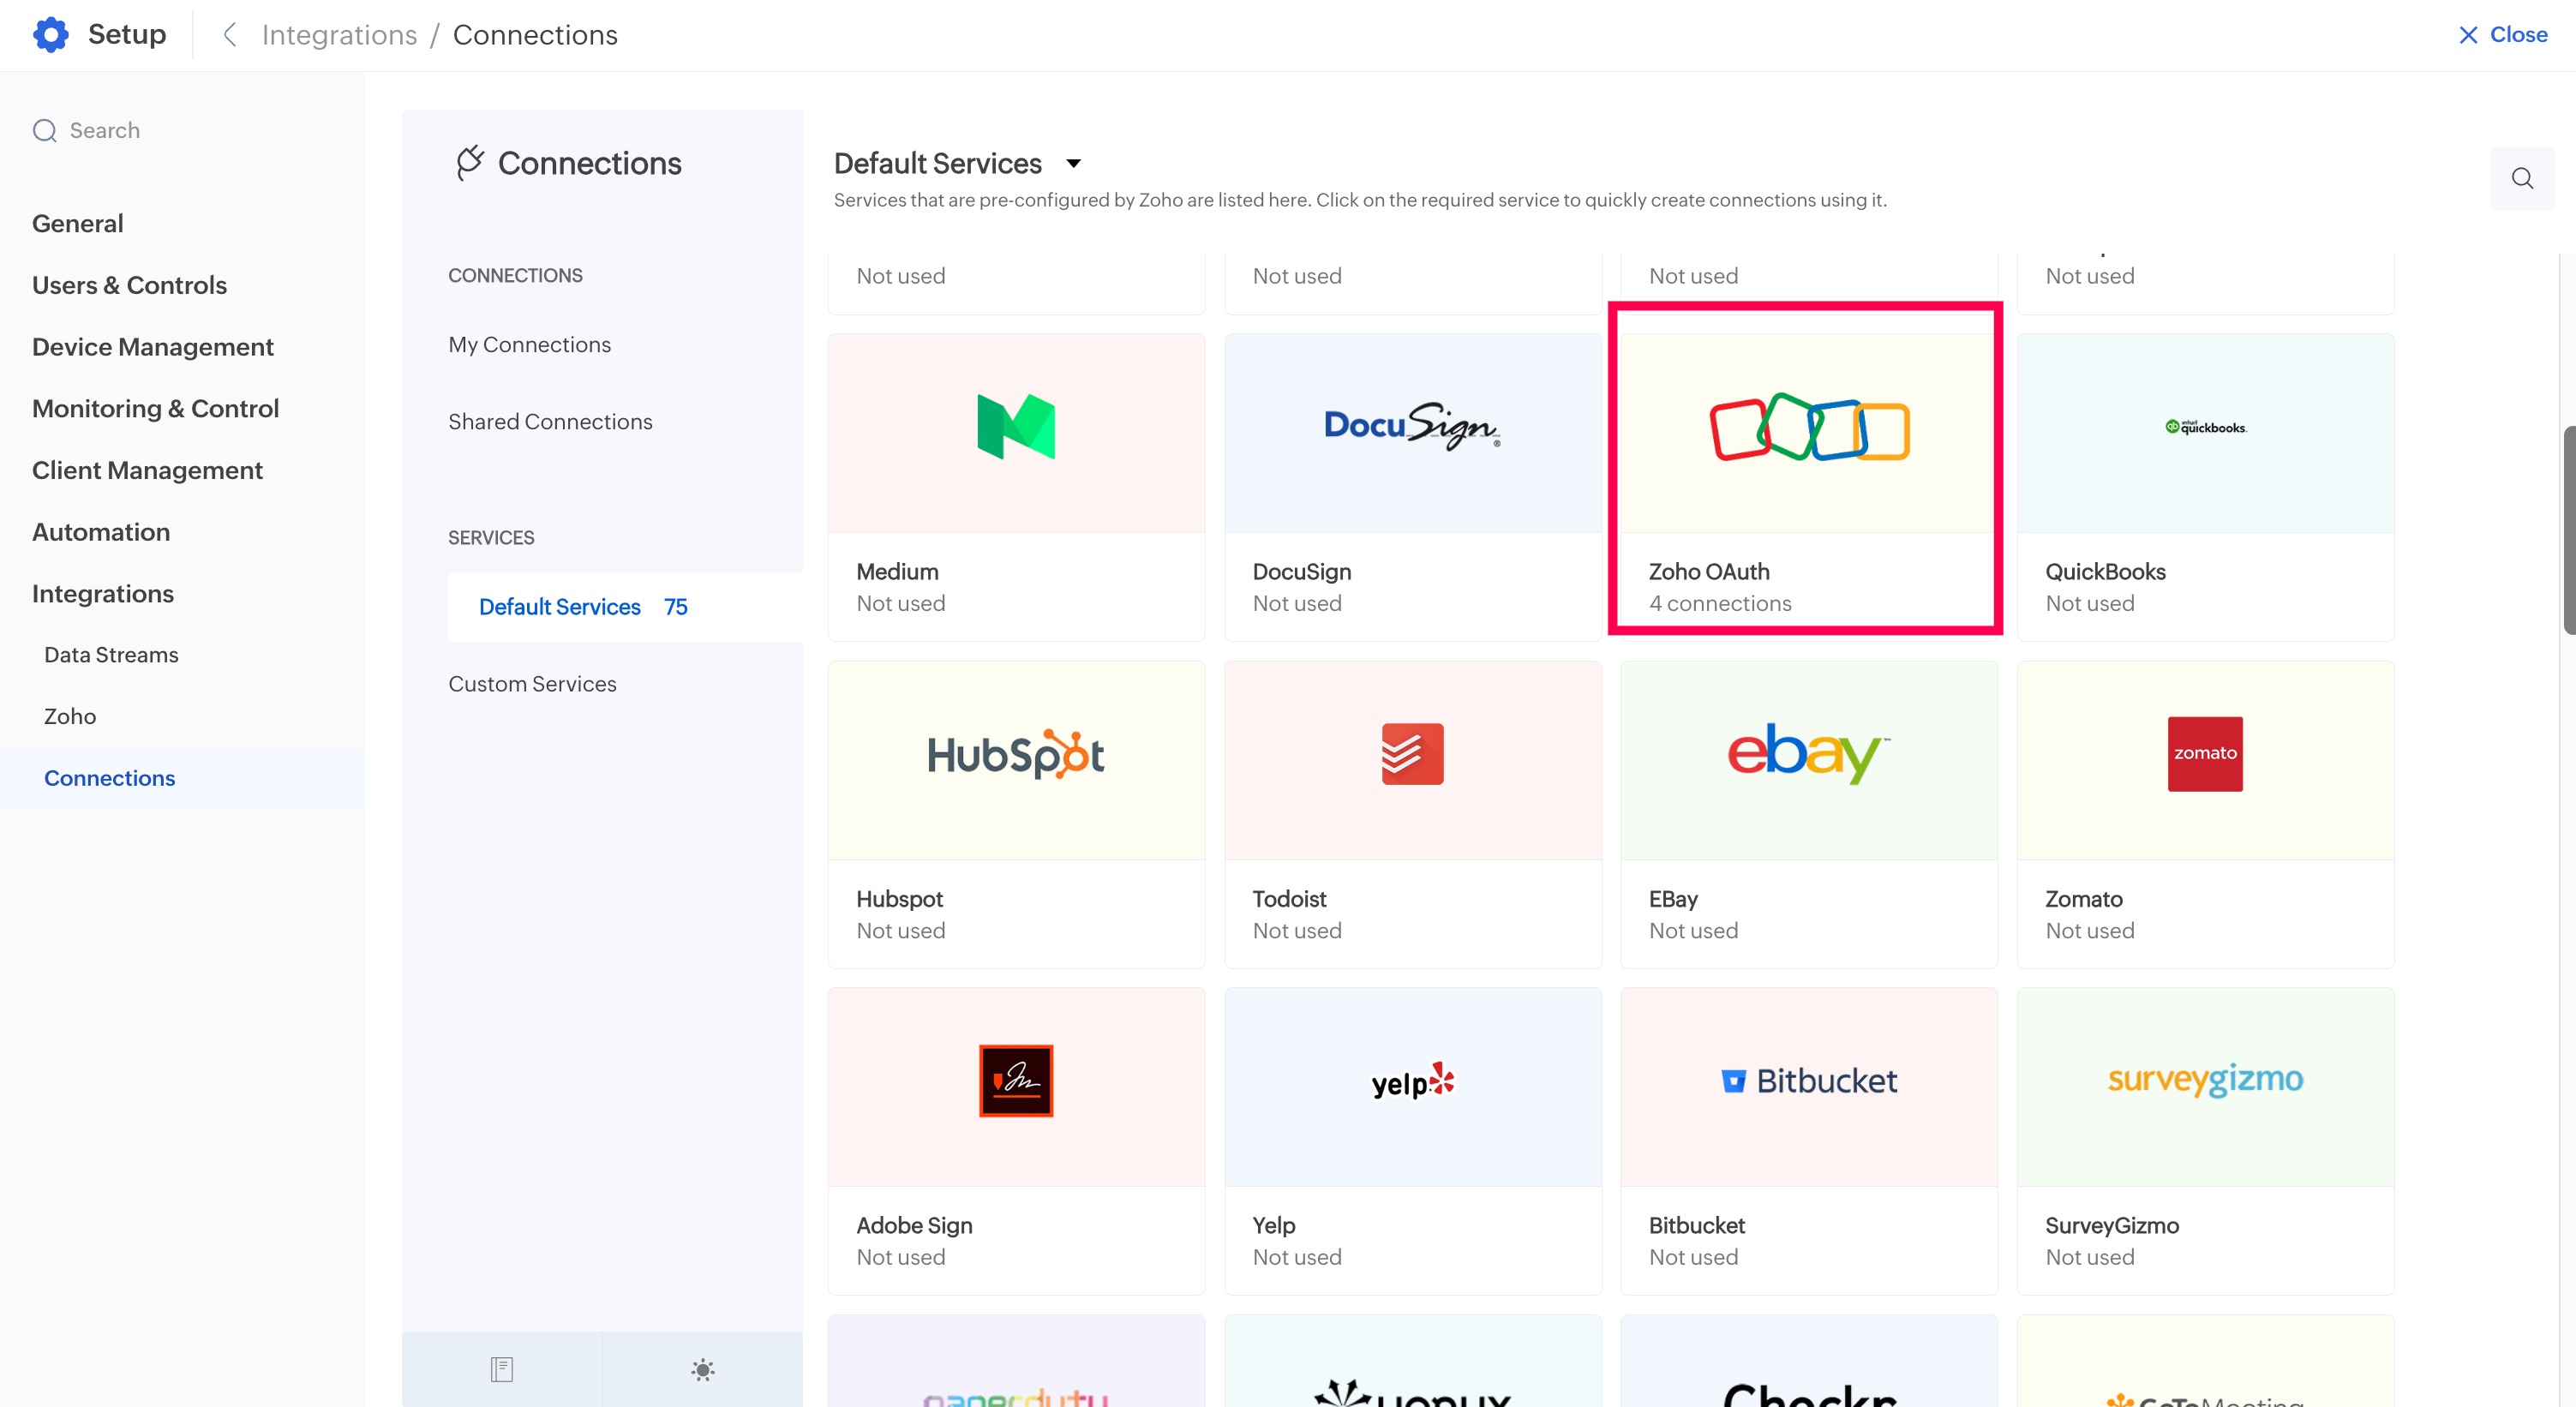Viewport: 2576px width, 1407px height.
Task: Expand the Automation sidebar section
Action: tap(101, 532)
